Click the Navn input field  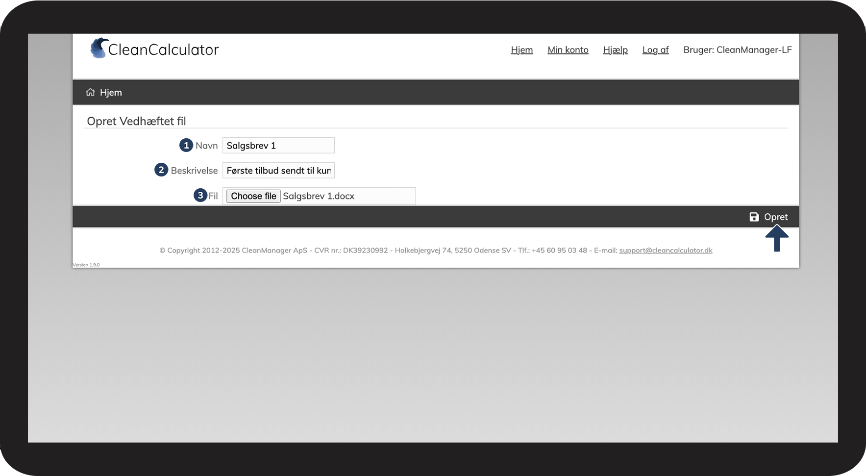pyautogui.click(x=278, y=146)
